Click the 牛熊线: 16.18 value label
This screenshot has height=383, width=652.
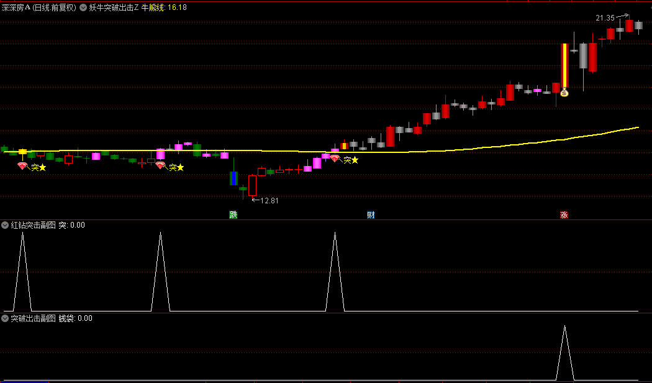pyautogui.click(x=165, y=7)
